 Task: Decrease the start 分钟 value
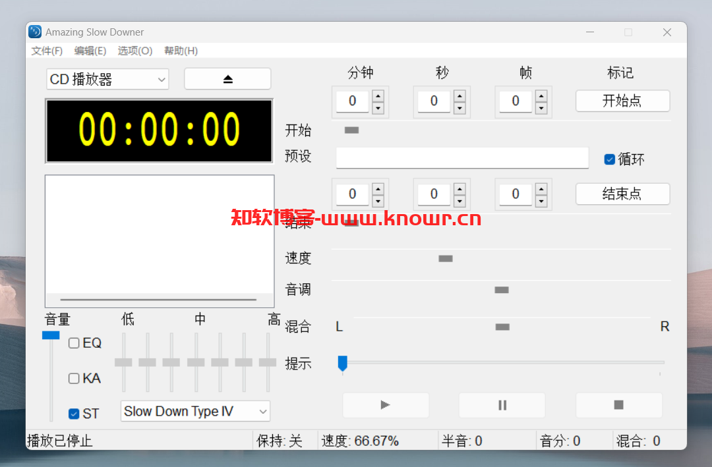pos(378,108)
